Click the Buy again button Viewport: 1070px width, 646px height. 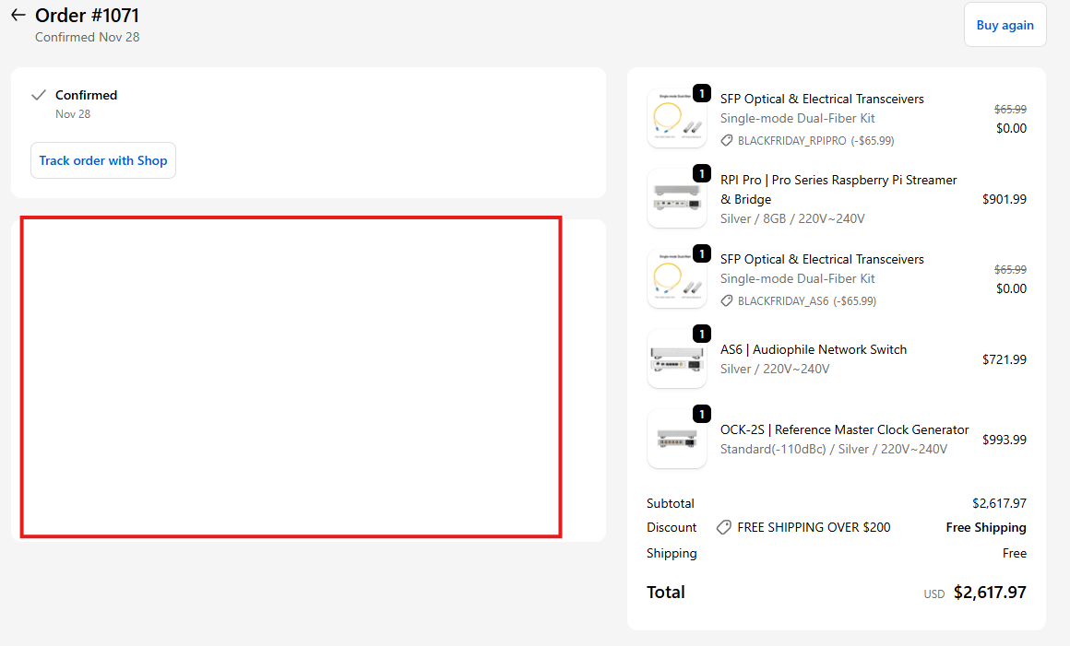1005,25
